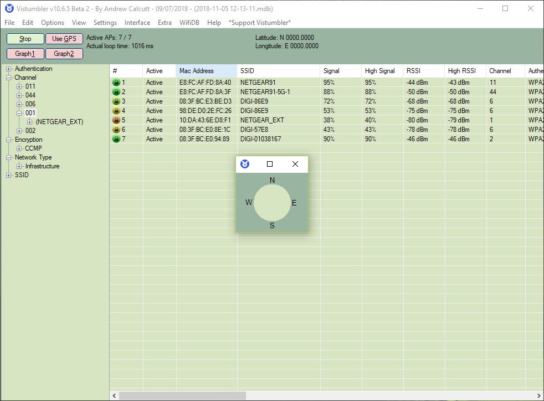Screen dimensions: 544x401
Task: Expand the SSID tree node
Action: point(9,175)
